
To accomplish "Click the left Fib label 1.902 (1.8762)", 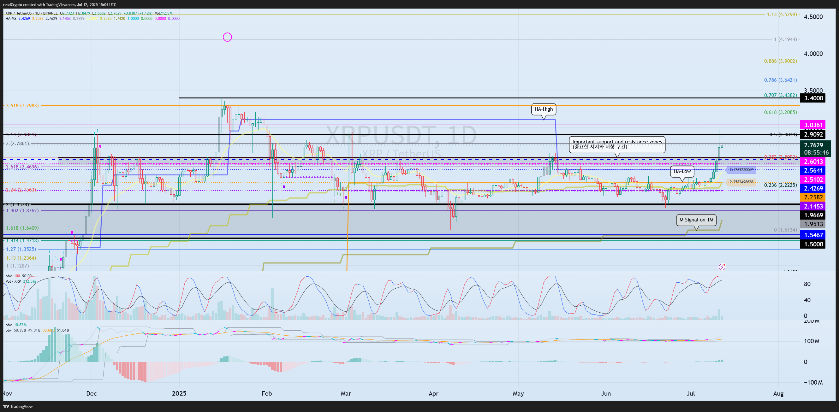I will (22, 210).
